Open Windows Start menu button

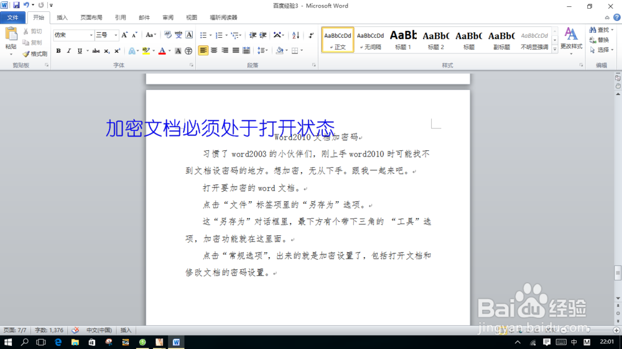click(8, 342)
